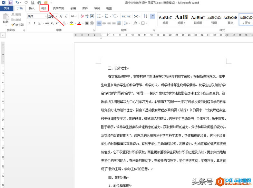Viewport: 253px width, 188px height.
Task: Open the 五号 font size dropdown
Action: pyautogui.click(x=56, y=16)
